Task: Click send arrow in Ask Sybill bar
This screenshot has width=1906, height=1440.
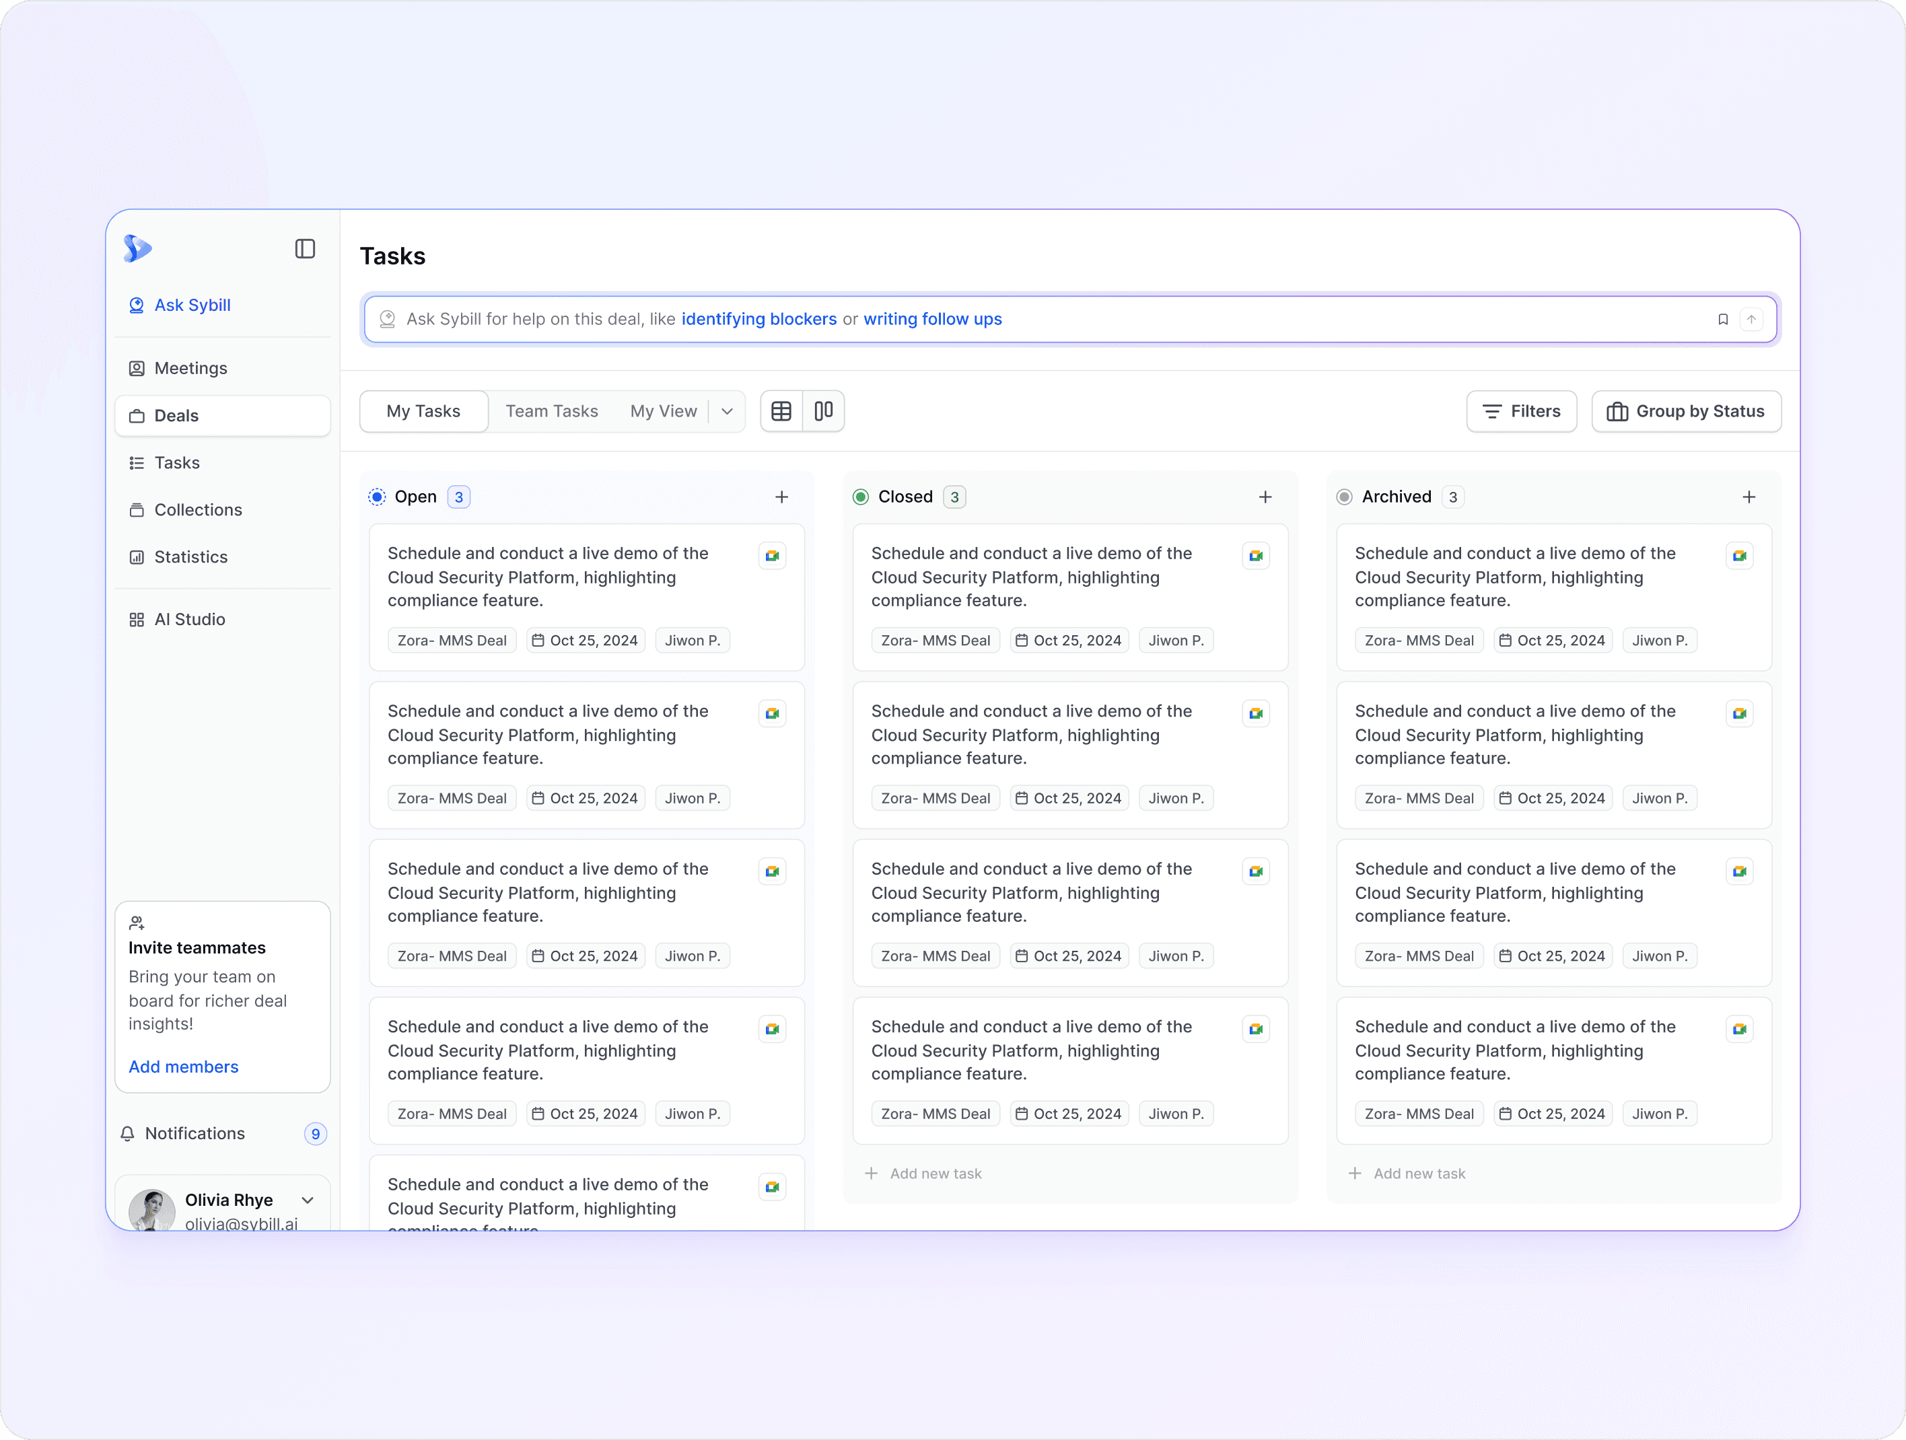Action: 1751,320
